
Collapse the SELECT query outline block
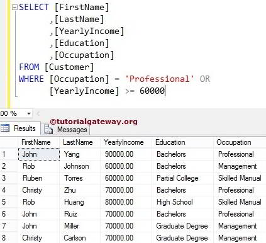[14, 8]
